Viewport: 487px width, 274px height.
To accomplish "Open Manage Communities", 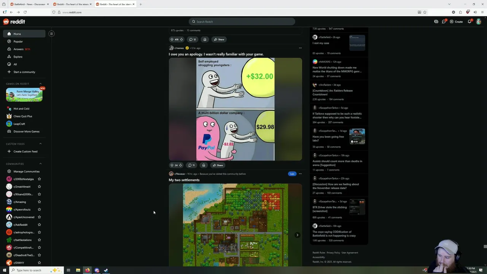I will coord(24,171).
